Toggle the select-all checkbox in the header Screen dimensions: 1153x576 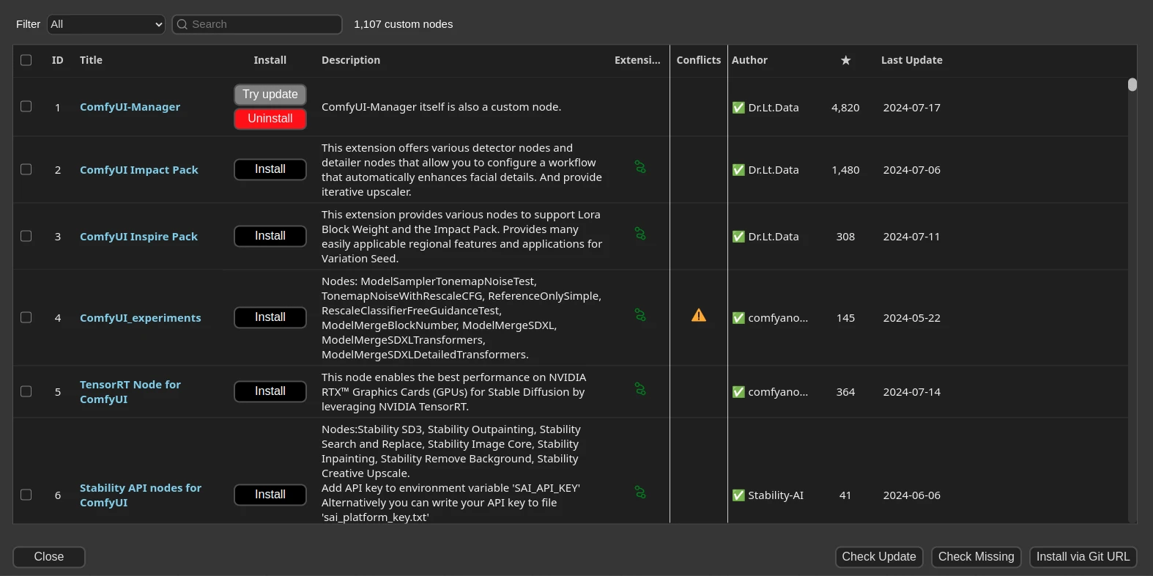tap(26, 60)
